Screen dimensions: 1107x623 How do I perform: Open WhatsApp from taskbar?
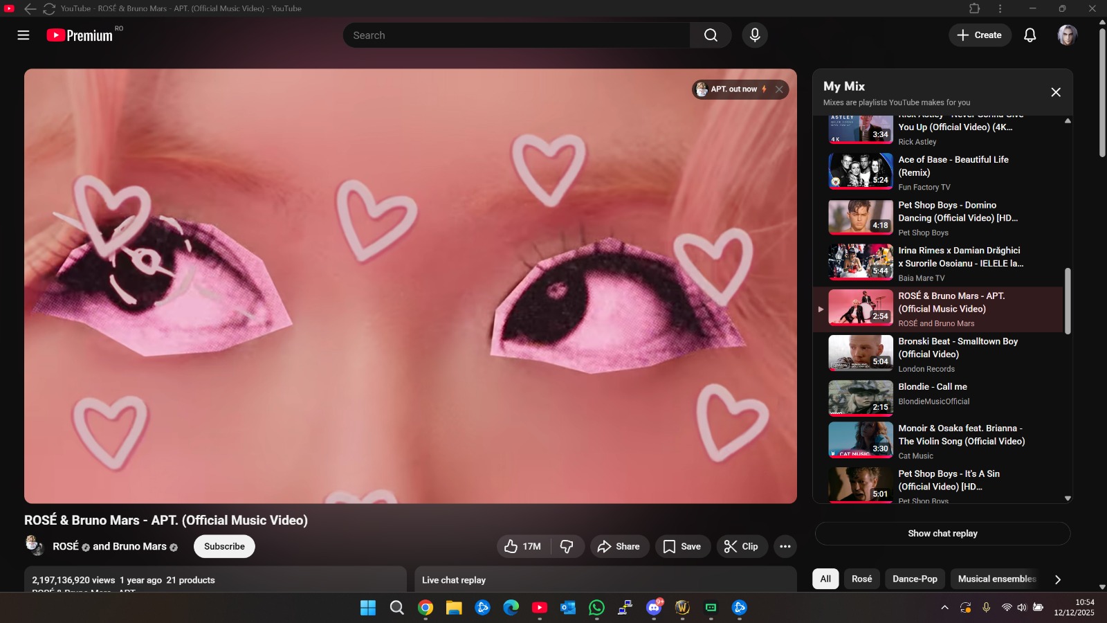596,608
